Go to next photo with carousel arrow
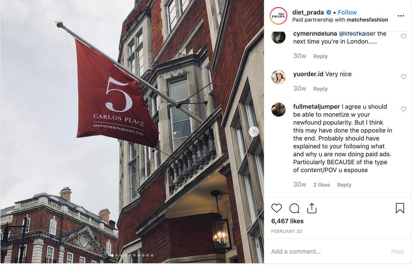Image resolution: width=412 pixels, height=265 pixels. click(x=254, y=131)
